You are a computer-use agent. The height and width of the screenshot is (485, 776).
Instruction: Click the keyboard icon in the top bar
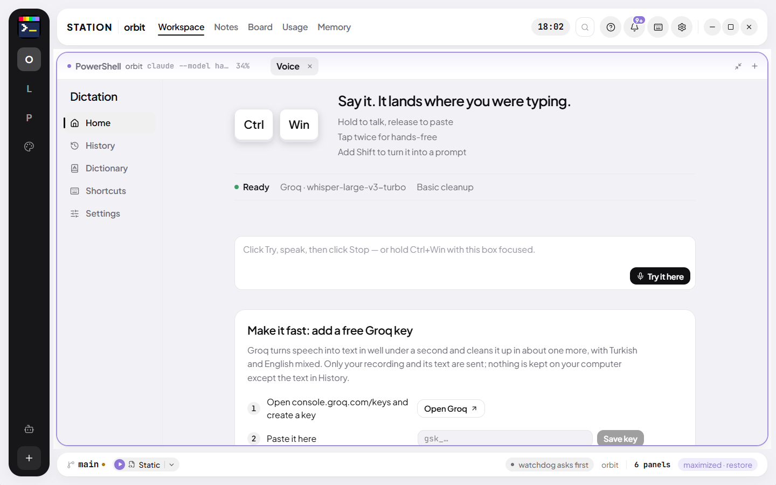tap(658, 27)
